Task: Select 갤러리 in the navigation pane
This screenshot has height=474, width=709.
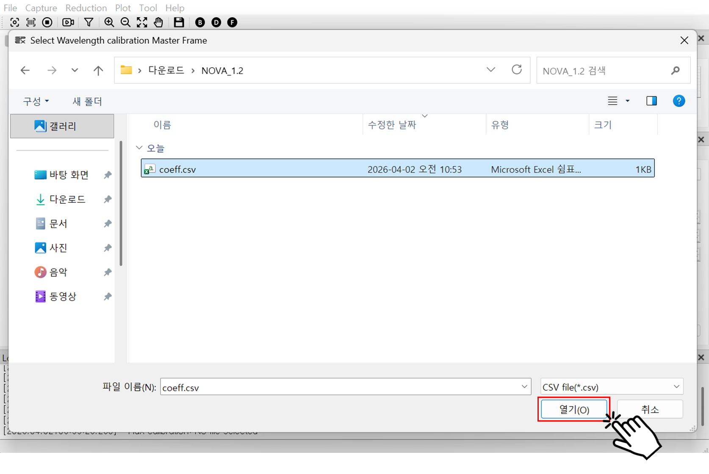Action: click(62, 126)
